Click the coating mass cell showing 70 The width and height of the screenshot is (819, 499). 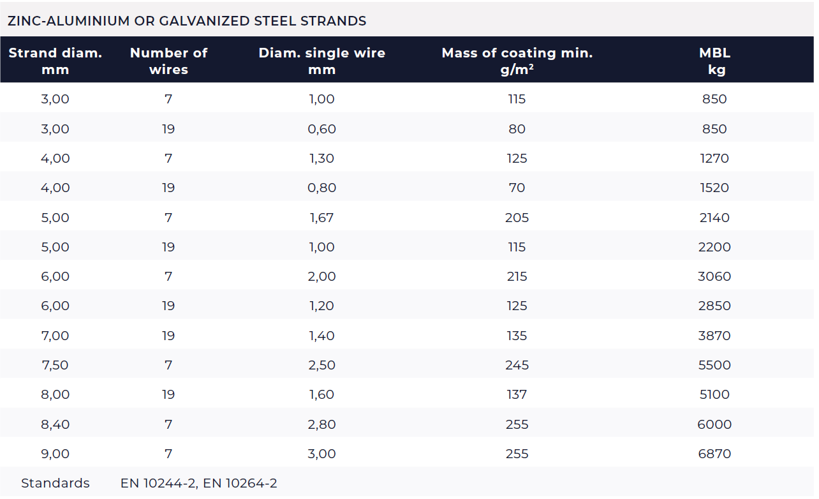click(x=517, y=188)
